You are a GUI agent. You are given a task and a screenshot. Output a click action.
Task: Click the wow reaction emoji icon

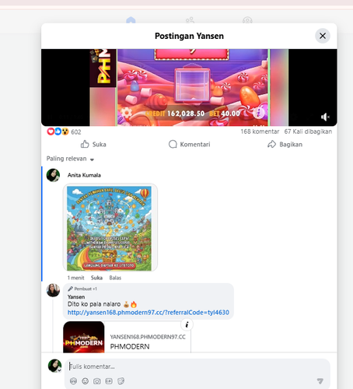(x=65, y=131)
